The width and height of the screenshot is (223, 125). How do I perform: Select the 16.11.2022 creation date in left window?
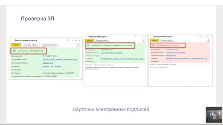point(49,56)
